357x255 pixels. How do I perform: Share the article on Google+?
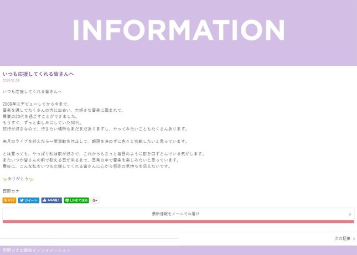(x=95, y=200)
